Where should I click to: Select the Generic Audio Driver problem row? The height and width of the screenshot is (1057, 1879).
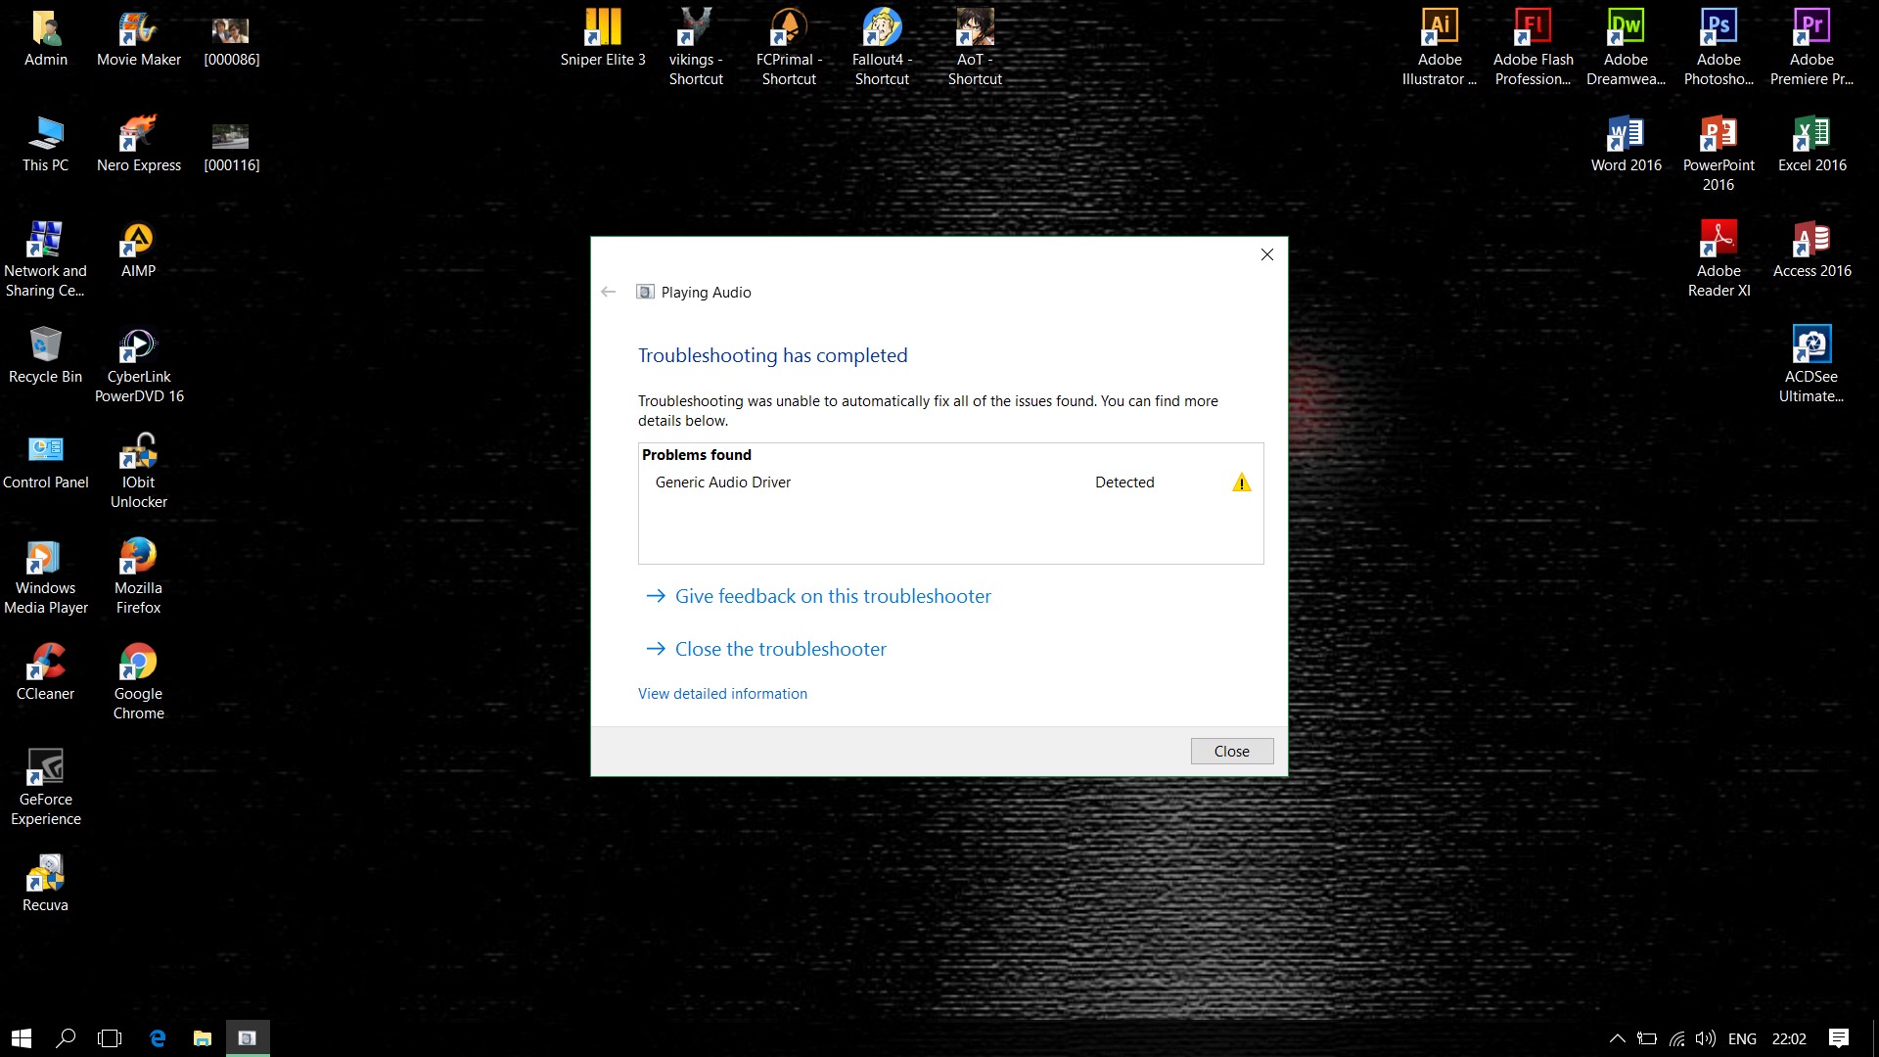tap(722, 483)
